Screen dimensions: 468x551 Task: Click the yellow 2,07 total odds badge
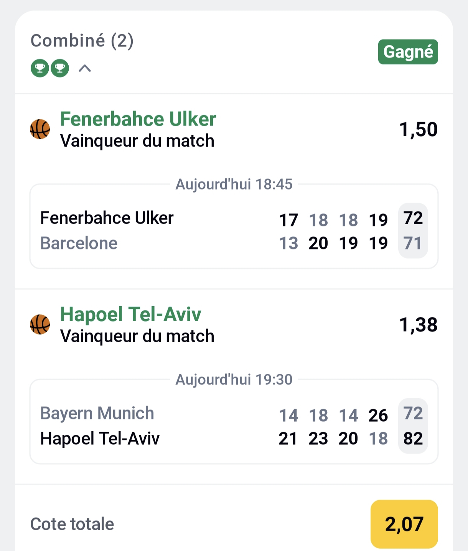404,524
